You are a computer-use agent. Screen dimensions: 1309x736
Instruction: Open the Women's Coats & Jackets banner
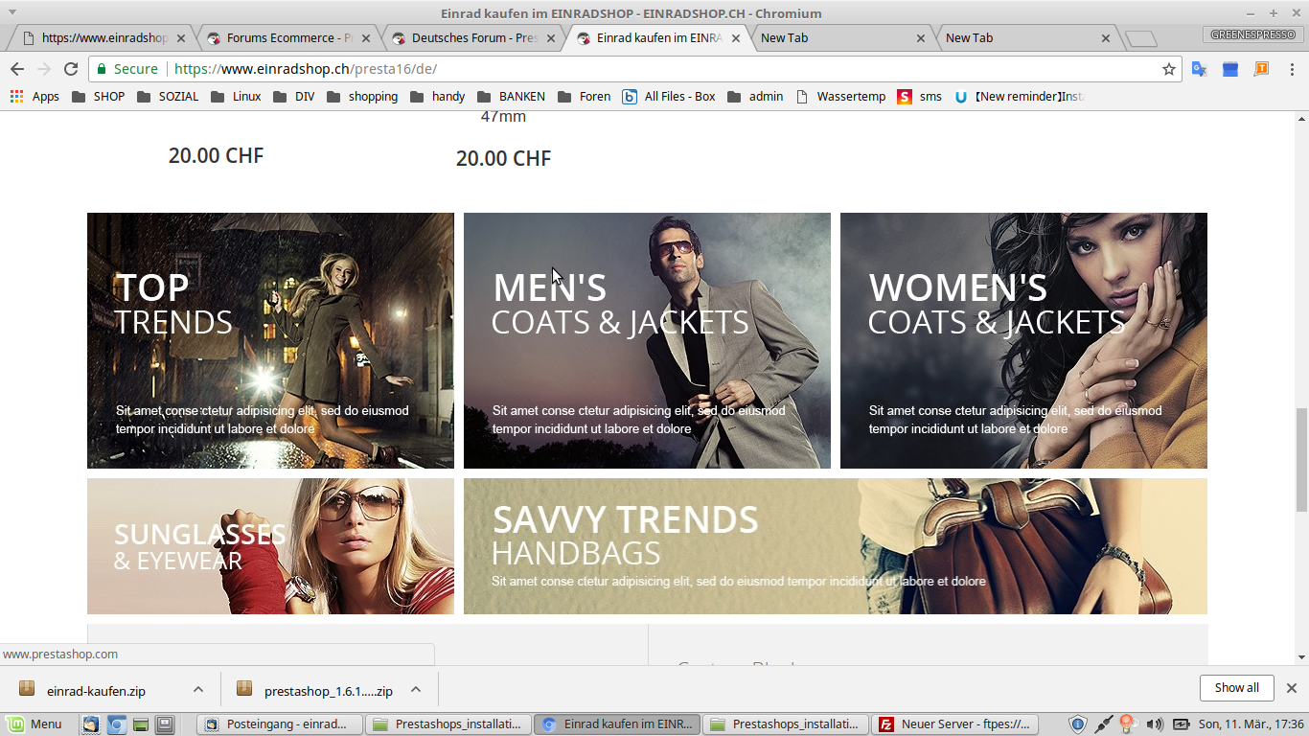[1023, 340]
